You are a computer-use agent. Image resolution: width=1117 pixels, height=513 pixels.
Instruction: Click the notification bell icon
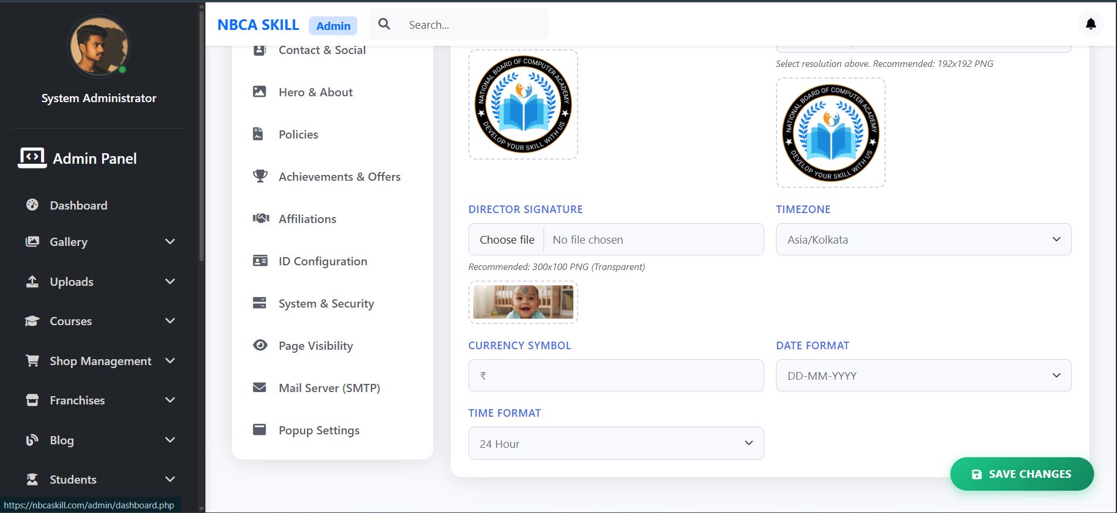point(1091,24)
